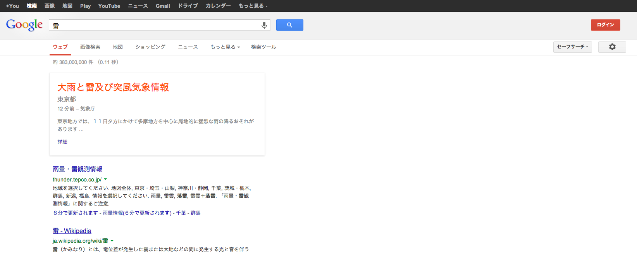
Task: Select the ニュース search tab
Action: [x=188, y=47]
